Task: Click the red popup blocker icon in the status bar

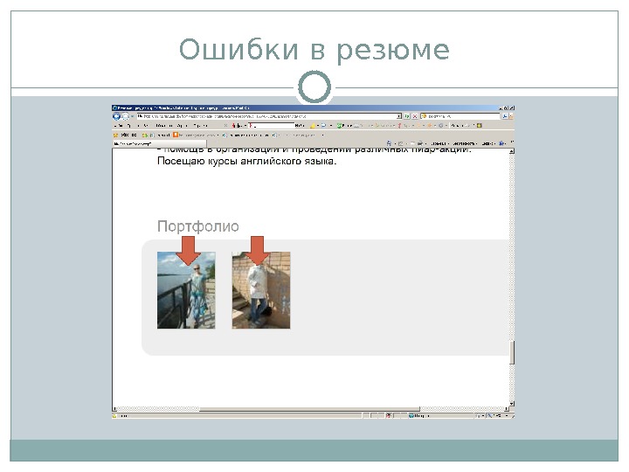Action: (389, 415)
